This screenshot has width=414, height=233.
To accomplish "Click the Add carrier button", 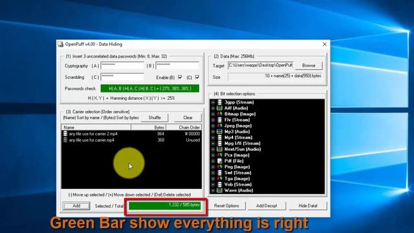I will click(x=76, y=206).
